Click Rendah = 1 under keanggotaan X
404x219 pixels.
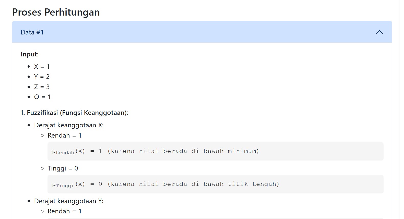(65, 135)
